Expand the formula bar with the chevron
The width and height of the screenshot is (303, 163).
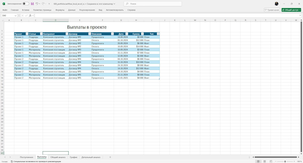pyautogui.click(x=300, y=16)
